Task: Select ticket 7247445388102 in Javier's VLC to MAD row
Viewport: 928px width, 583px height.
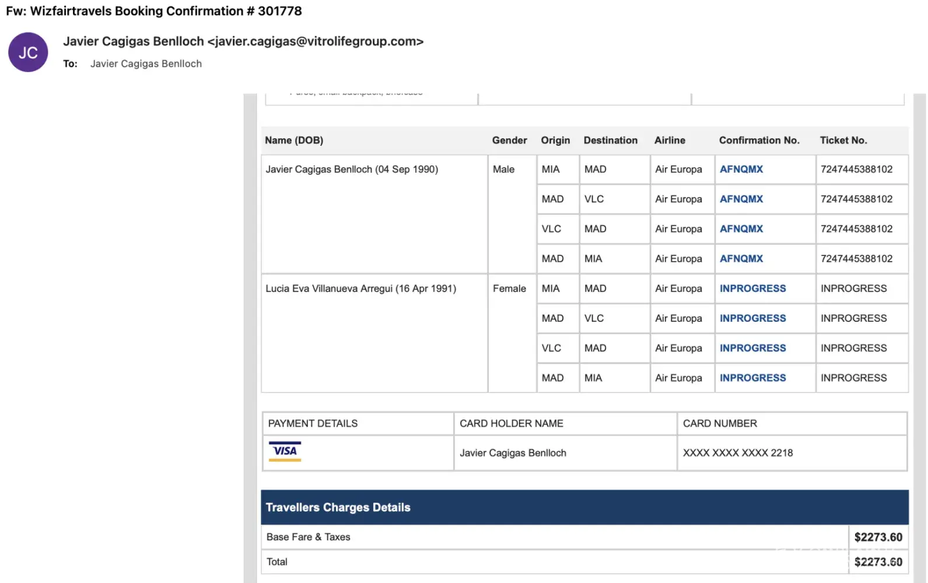Action: [x=856, y=229]
